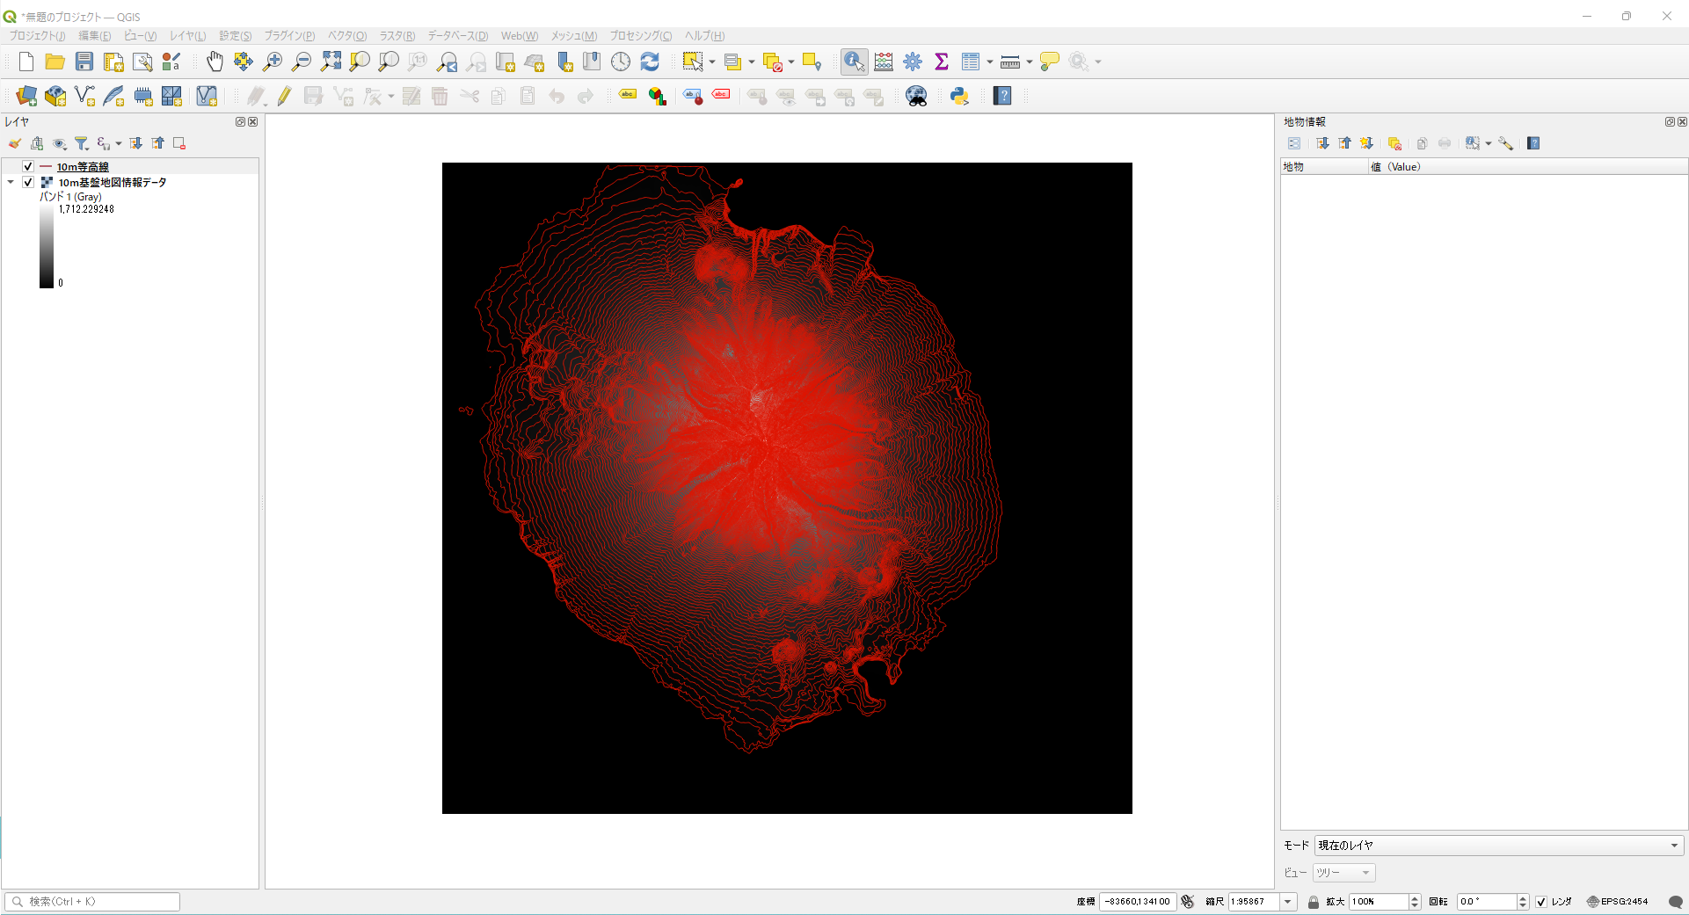This screenshot has height=915, width=1689.
Task: Click the Zoom Full extent icon
Action: [x=331, y=62]
